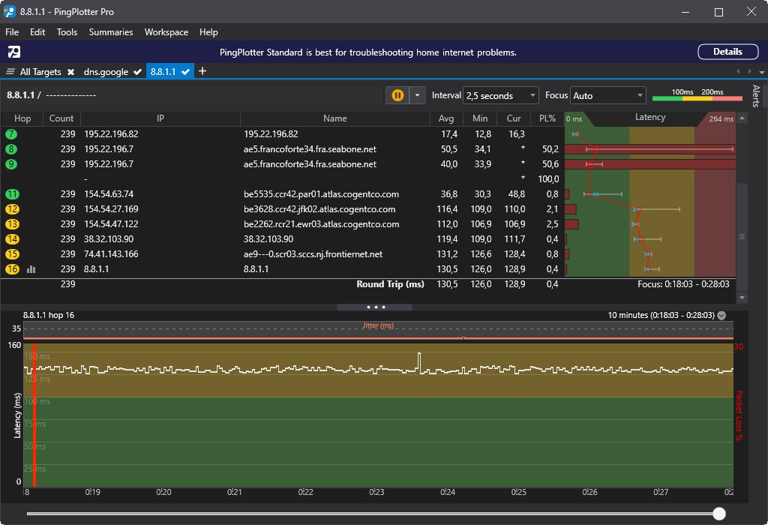Open the Tools menu
Image resolution: width=768 pixels, height=525 pixels.
67,31
